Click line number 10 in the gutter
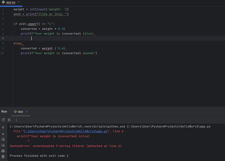This screenshot has height=161, width=225. point(2,53)
